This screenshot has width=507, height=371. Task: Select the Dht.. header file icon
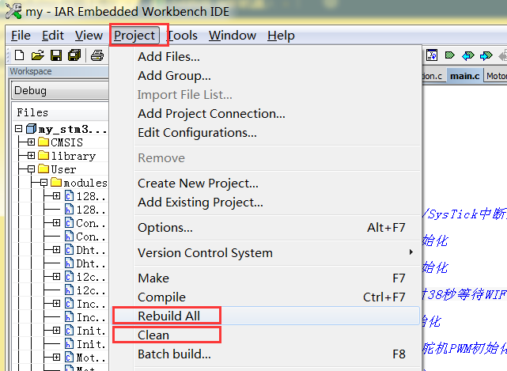69,263
